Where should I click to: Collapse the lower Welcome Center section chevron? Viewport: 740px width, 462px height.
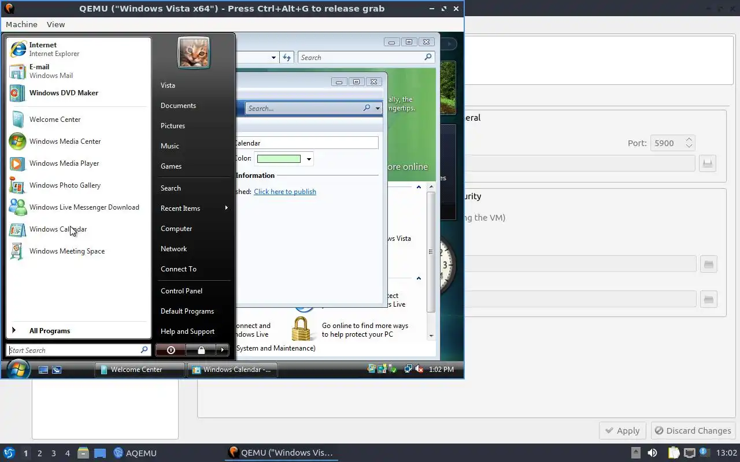(x=419, y=278)
